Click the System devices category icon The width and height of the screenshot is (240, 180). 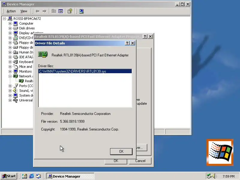pyautogui.click(x=16, y=95)
